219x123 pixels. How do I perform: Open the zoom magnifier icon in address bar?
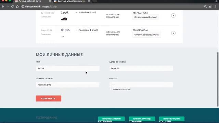tap(205, 6)
